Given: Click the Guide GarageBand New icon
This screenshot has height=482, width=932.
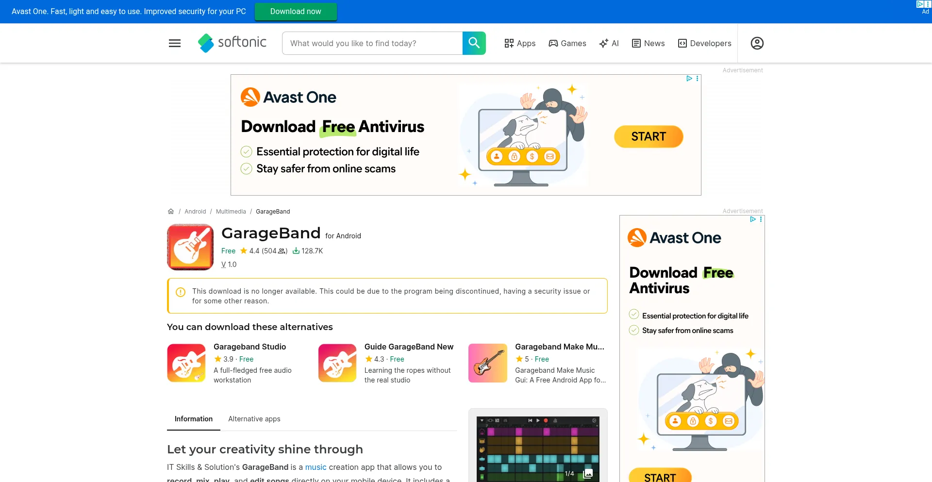Looking at the screenshot, I should pyautogui.click(x=337, y=363).
